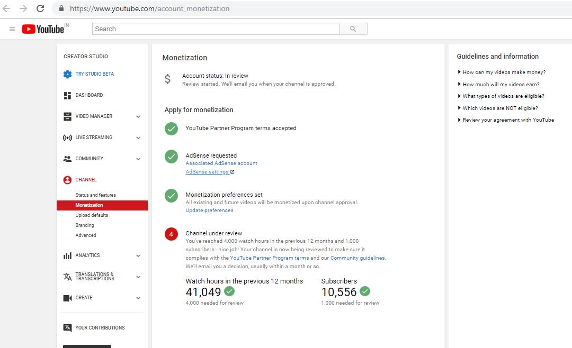Click 'Account status: In review' text

[215, 76]
